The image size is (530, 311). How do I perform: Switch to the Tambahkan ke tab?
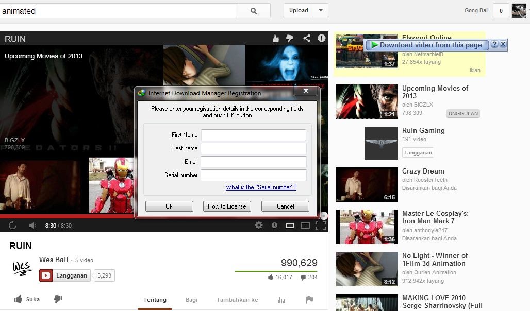click(237, 300)
